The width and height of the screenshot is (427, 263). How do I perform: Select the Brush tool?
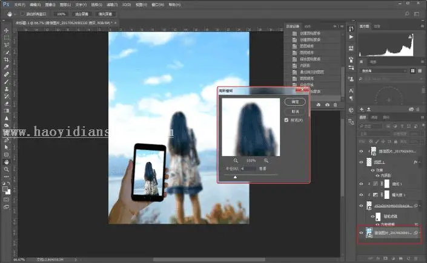(6, 82)
